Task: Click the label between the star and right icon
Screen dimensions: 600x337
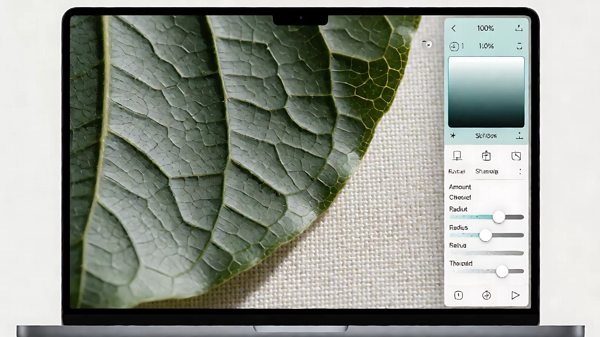Action: 486,136
